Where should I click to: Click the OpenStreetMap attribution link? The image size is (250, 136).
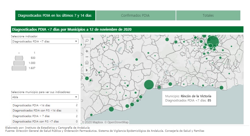tap(116, 122)
